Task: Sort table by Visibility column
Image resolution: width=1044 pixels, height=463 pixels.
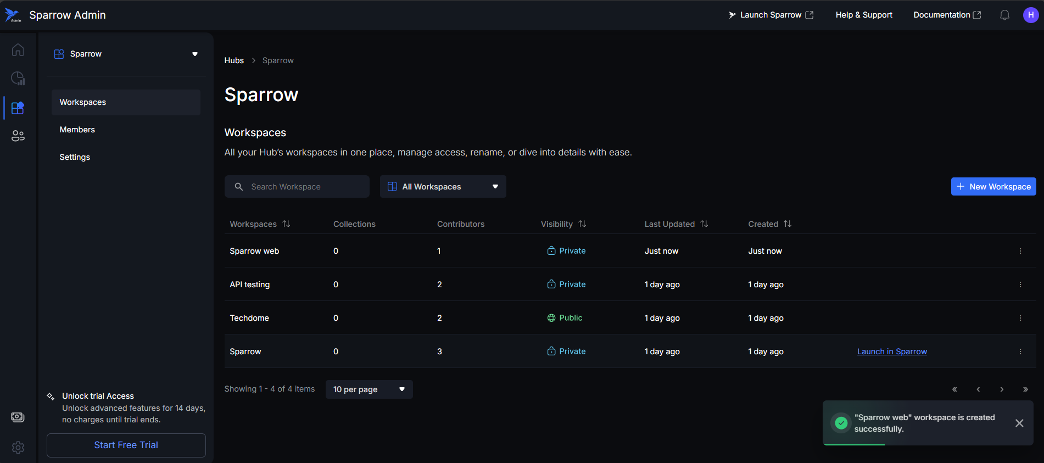Action: pos(582,224)
